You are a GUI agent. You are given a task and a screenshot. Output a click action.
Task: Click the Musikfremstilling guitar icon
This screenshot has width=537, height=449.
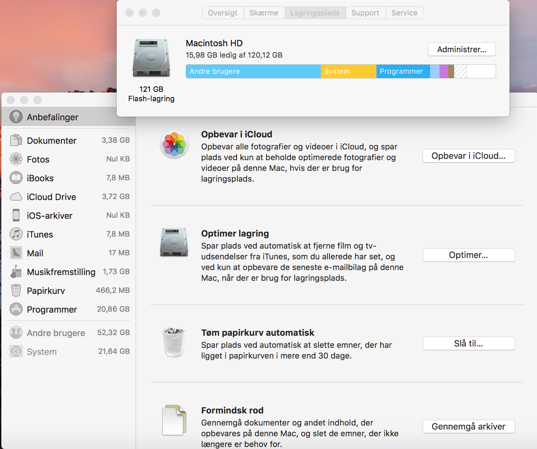16,272
